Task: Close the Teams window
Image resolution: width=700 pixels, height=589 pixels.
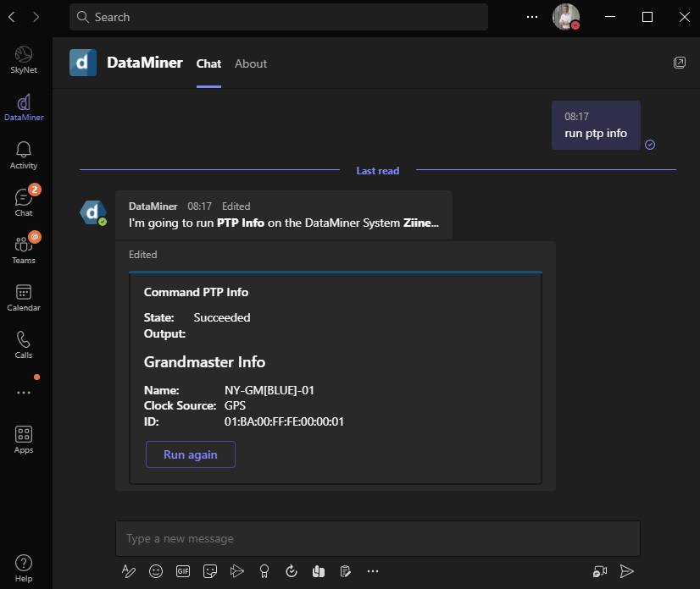Action: click(685, 17)
